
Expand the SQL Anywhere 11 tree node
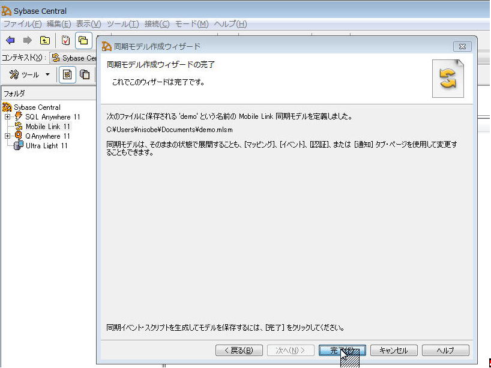(x=8, y=117)
